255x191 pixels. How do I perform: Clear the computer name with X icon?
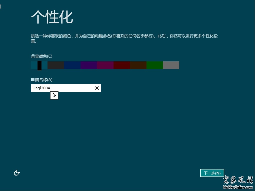97,88
